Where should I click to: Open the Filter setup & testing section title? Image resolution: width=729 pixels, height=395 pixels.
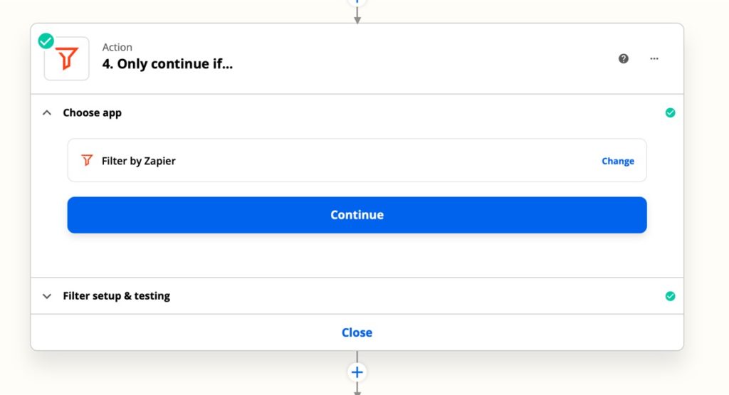point(116,296)
